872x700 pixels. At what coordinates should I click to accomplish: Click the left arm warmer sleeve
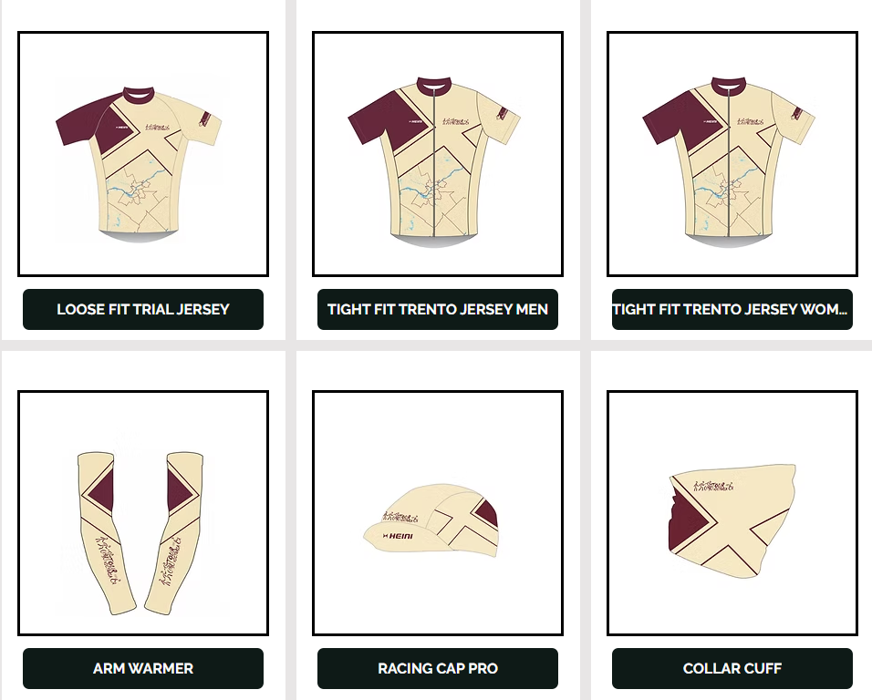point(106,533)
